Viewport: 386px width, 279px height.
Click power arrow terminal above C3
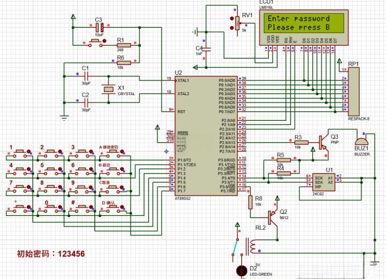click(73, 17)
